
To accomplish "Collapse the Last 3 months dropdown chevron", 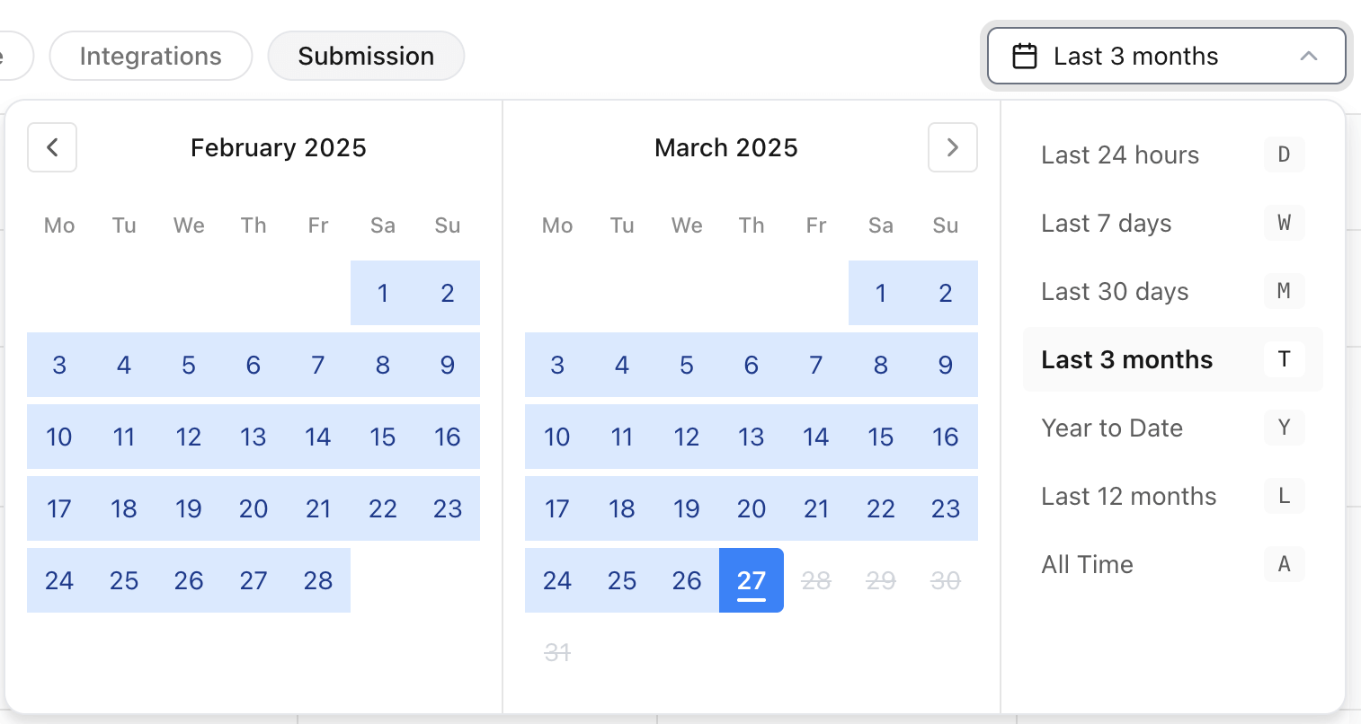I will coord(1309,56).
